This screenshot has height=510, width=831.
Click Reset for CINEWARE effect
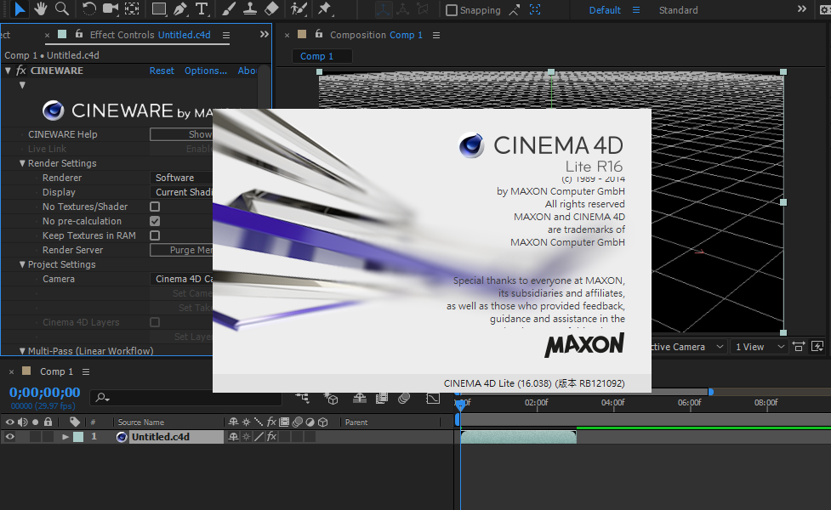tap(162, 71)
